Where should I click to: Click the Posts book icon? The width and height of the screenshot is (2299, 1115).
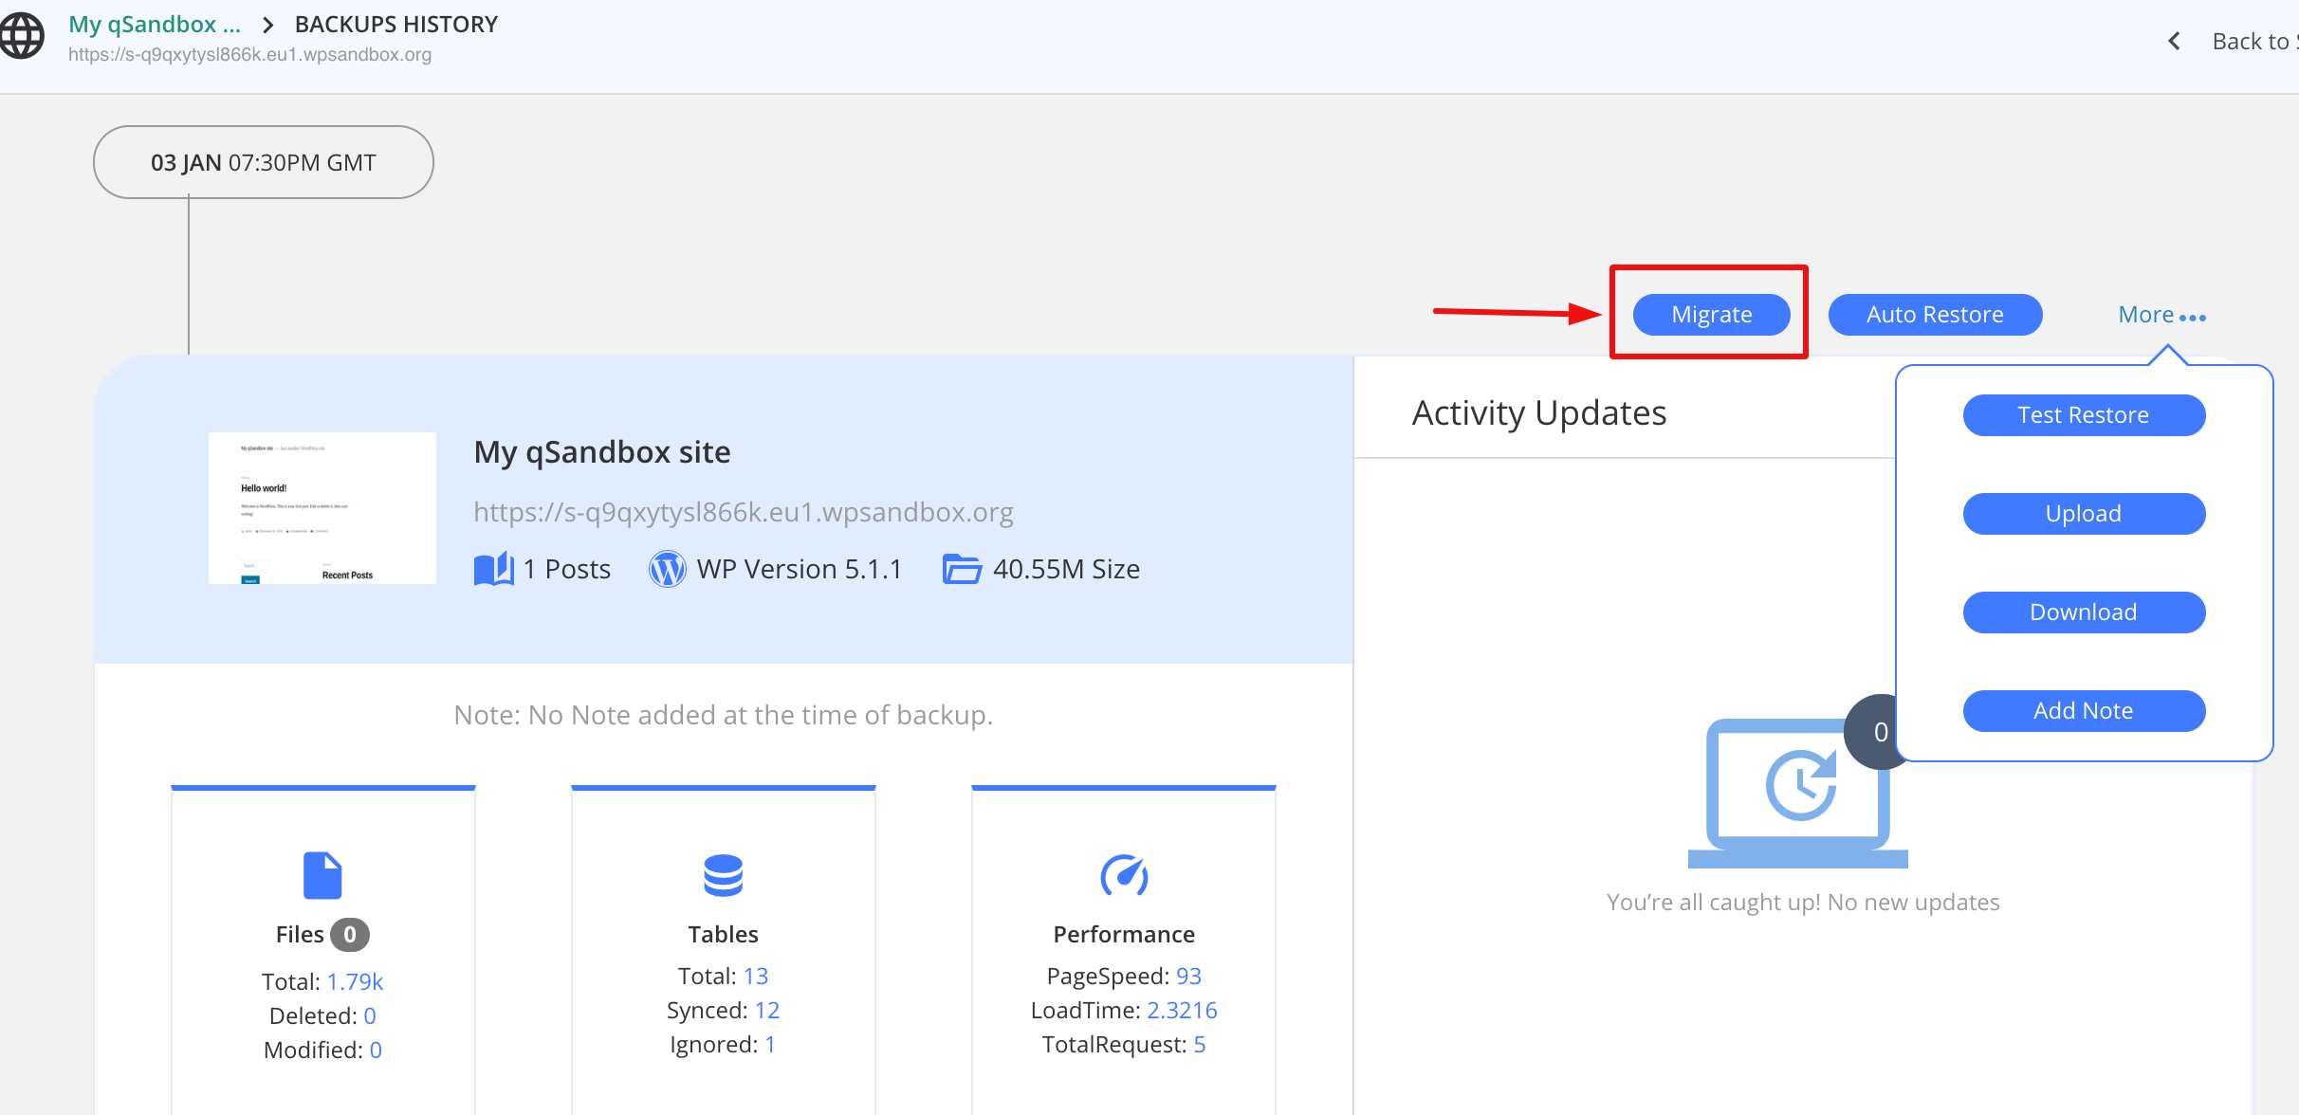493,569
